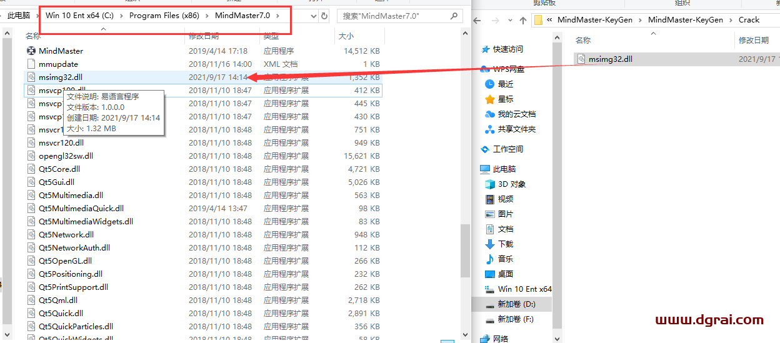Click the 桌面 desktop icon in the sidebar
Image resolution: width=780 pixels, height=343 pixels.
(x=490, y=274)
